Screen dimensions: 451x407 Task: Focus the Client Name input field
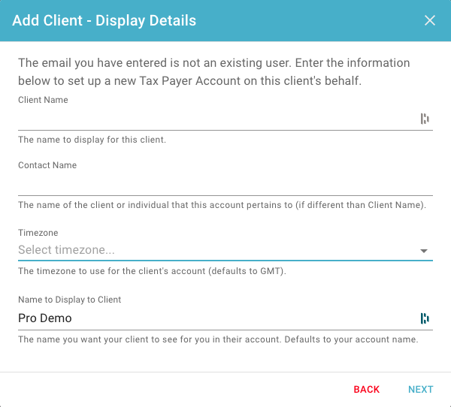(217, 119)
